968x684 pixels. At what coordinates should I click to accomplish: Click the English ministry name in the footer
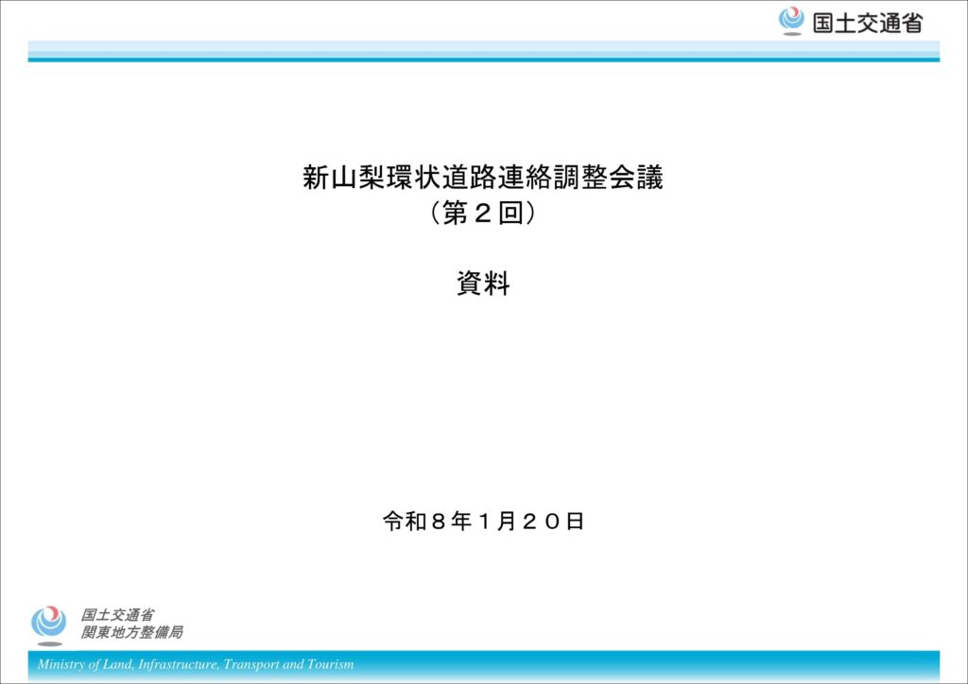(x=196, y=664)
